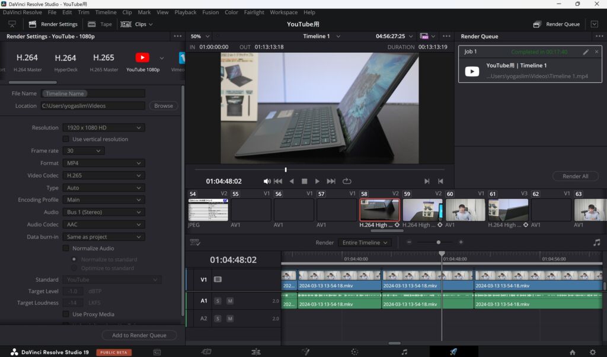Click the V1 track clip icon
607x357 pixels.
(x=218, y=279)
